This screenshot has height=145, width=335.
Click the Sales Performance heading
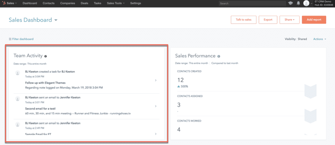[195, 56]
